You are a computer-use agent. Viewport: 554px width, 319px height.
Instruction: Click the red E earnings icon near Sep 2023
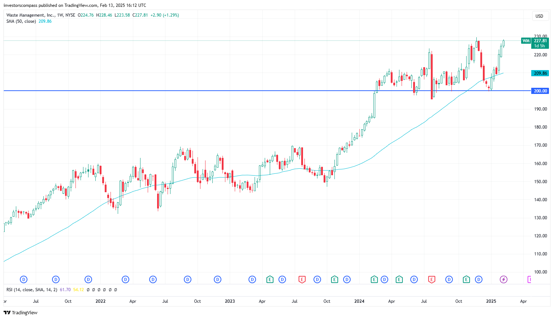click(x=302, y=279)
